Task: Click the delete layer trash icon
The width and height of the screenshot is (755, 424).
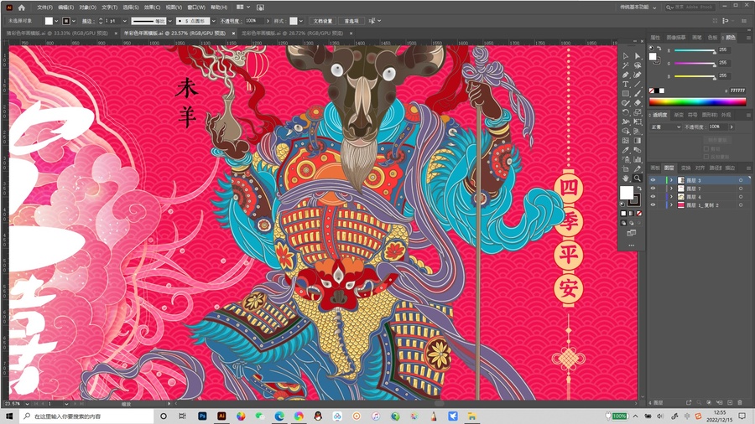Action: pyautogui.click(x=740, y=402)
